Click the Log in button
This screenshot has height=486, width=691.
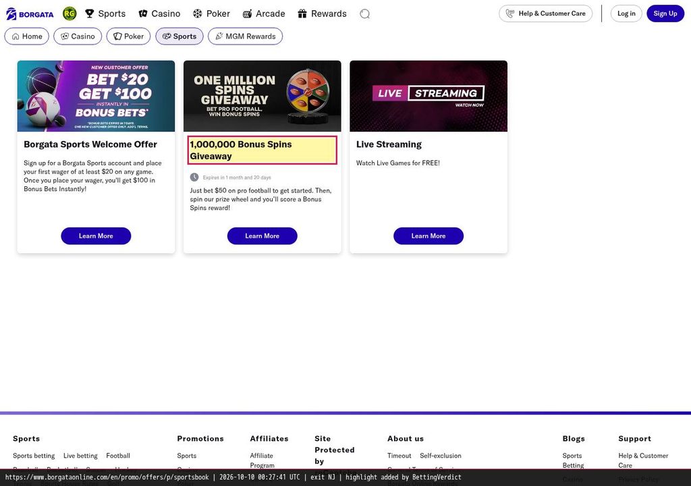point(626,13)
